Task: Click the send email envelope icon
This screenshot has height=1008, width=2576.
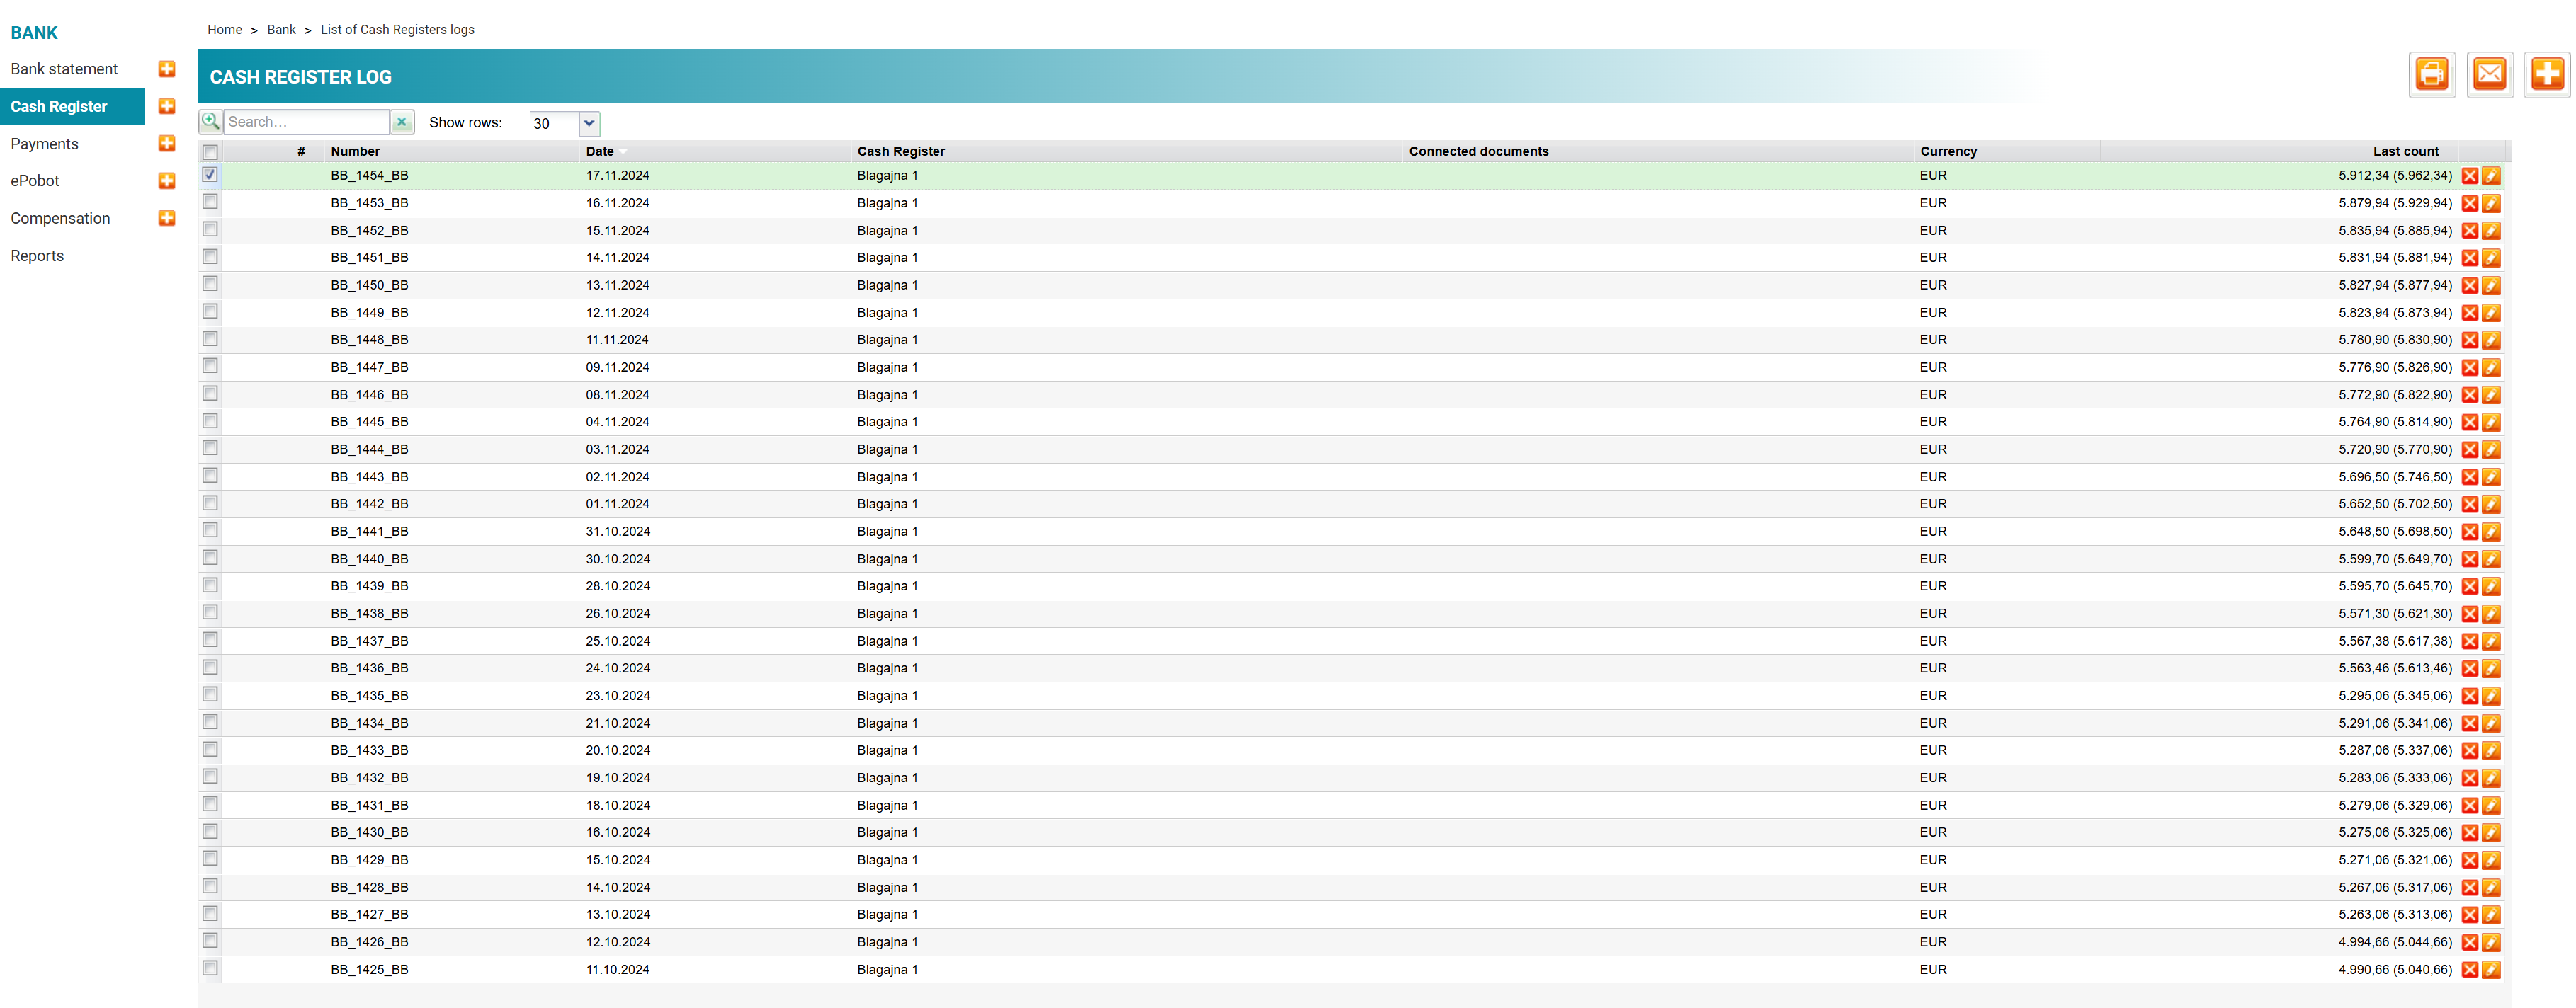Action: 2489,75
